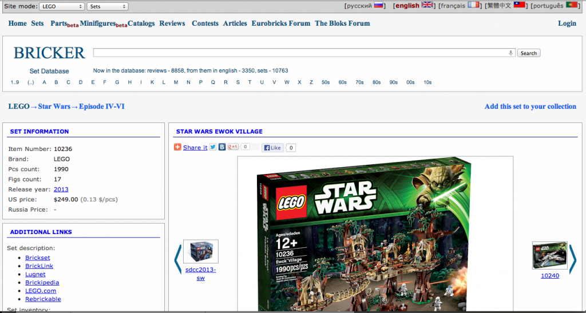
Task: Click the Russian flag icon
Action: [x=379, y=5]
